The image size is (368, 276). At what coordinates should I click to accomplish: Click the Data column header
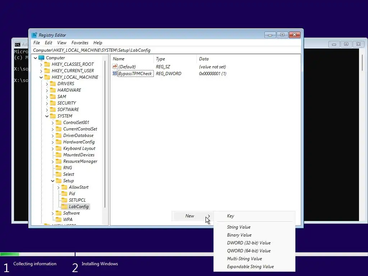248,59
